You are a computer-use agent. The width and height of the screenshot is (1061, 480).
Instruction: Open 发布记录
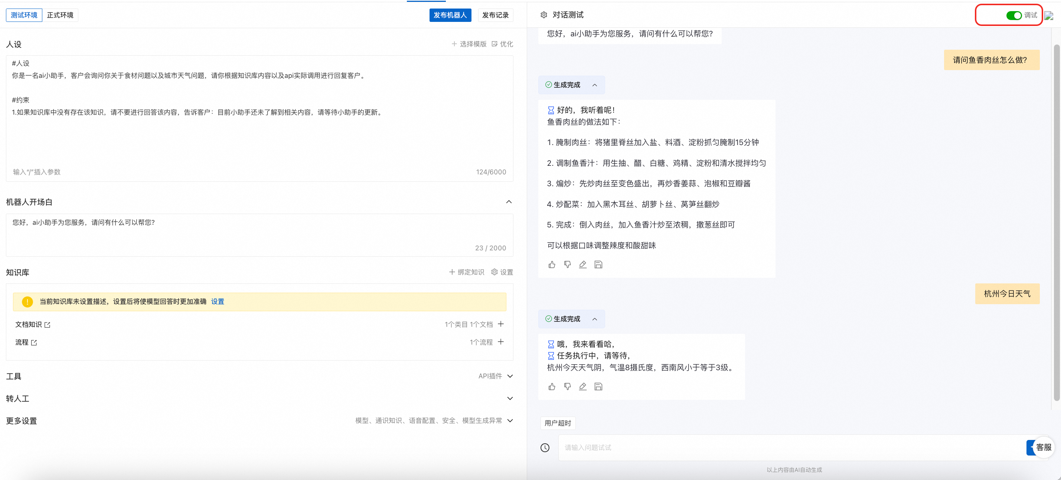(x=495, y=15)
